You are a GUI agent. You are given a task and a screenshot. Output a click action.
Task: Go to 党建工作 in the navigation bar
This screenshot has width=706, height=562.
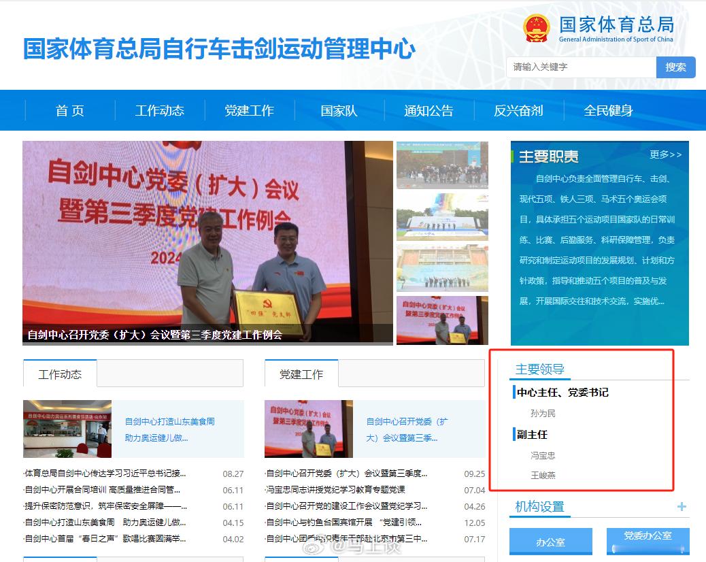coord(250,110)
